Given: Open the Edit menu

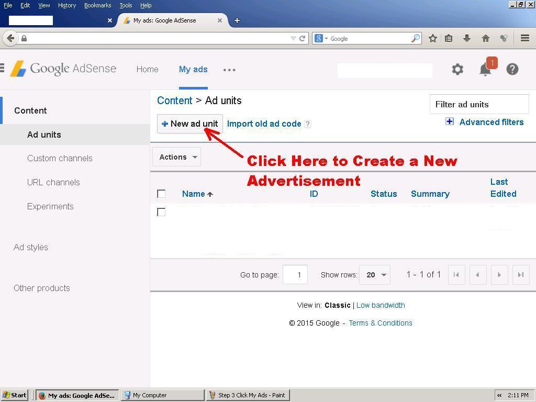Looking at the screenshot, I should pyautogui.click(x=25, y=5).
